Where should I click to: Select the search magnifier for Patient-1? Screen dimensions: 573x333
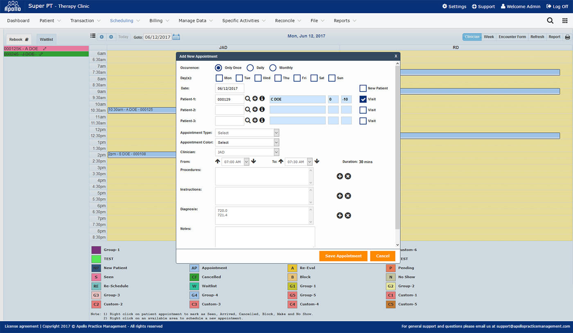click(248, 99)
